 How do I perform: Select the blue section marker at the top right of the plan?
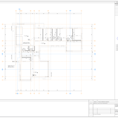point(70,11)
